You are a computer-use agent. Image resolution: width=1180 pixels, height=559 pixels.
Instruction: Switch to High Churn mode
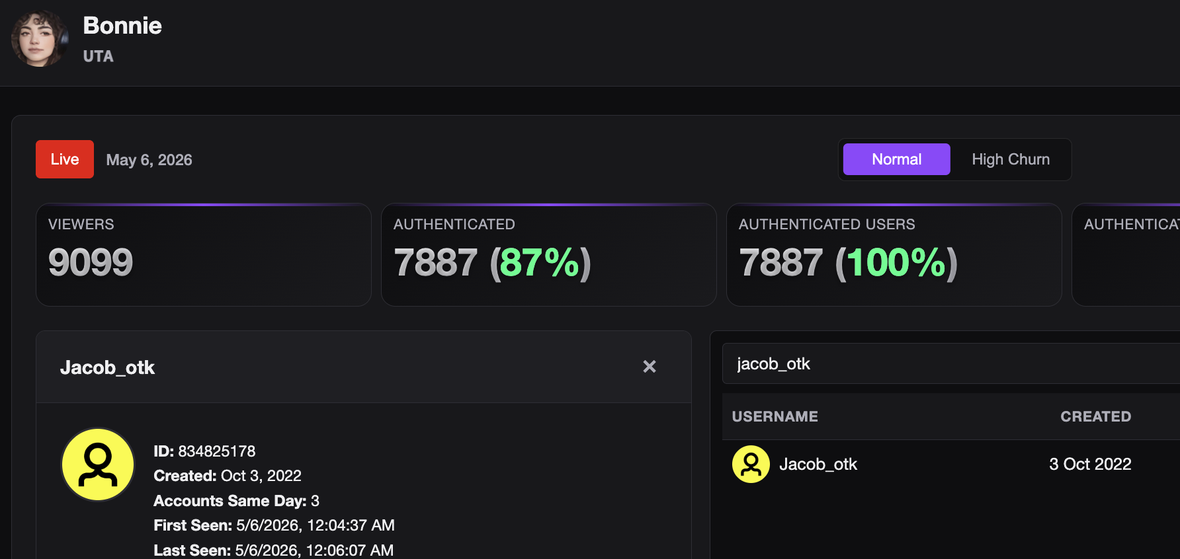(x=1011, y=159)
